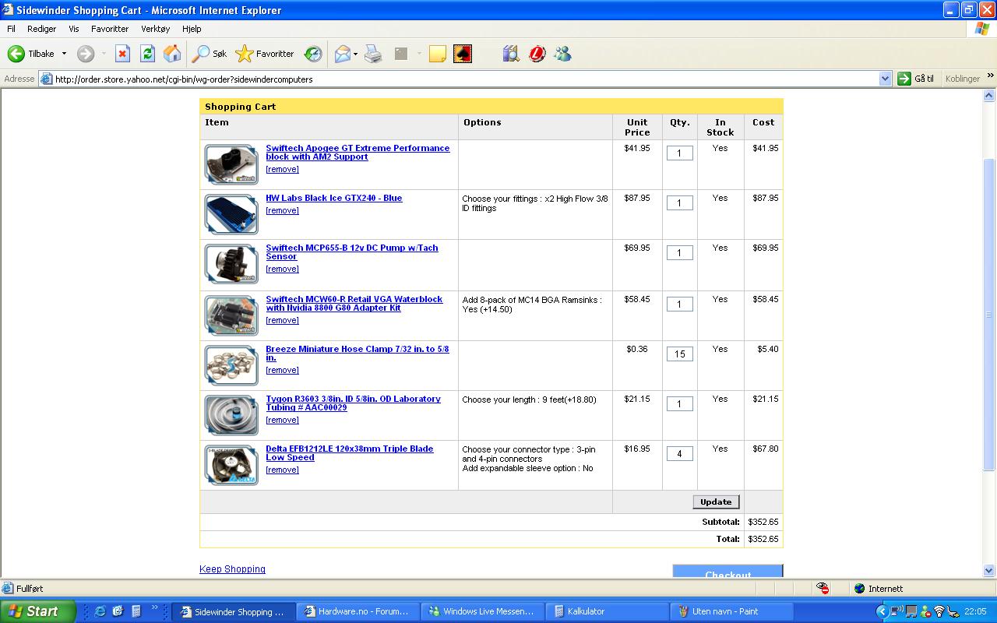Open the Tilbake history dropdown arrow
997x623 pixels.
[64, 54]
